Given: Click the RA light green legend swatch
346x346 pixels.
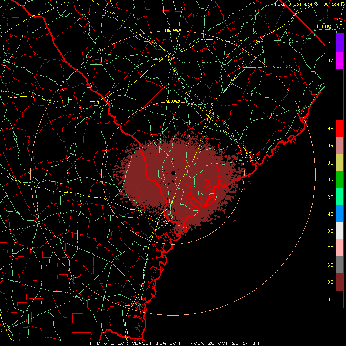Looking at the screenshot, I should [339, 197].
